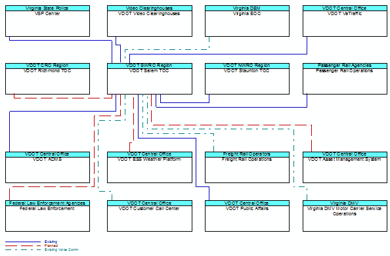Click the 'Planned' legend label
This screenshot has width=390, height=256.
pos(51,245)
